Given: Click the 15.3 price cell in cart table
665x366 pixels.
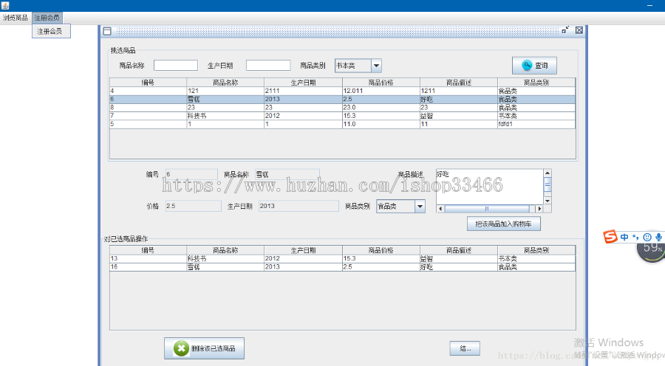Looking at the screenshot, I should 381,258.
